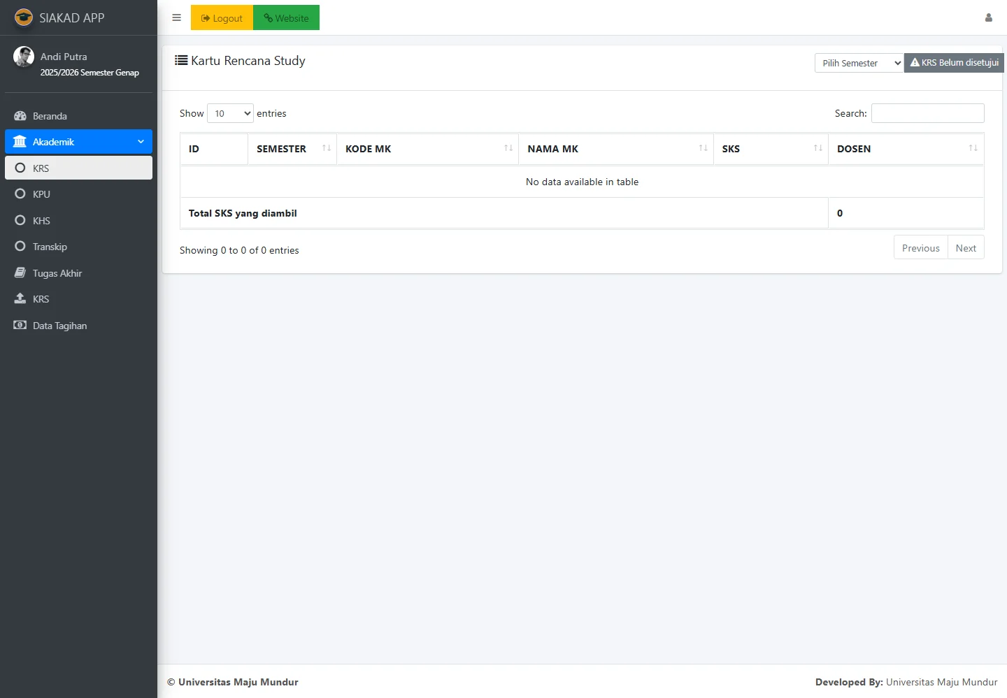Click the Akademik building icon

20,142
